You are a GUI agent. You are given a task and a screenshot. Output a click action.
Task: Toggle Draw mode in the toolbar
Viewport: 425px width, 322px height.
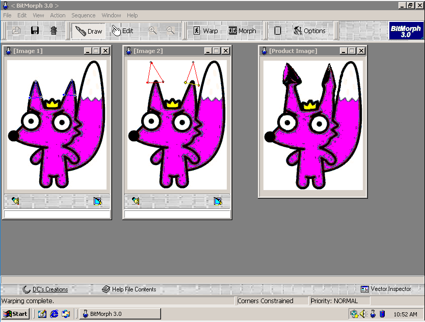pos(89,31)
